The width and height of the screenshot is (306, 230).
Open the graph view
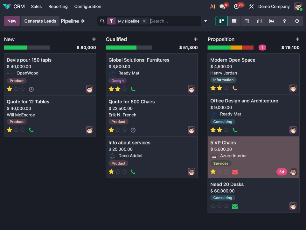(x=272, y=21)
